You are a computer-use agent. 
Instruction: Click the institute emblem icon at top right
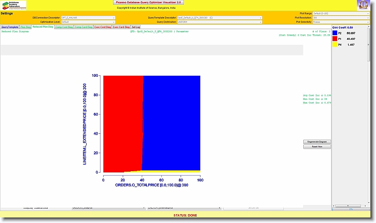tap(363, 5)
